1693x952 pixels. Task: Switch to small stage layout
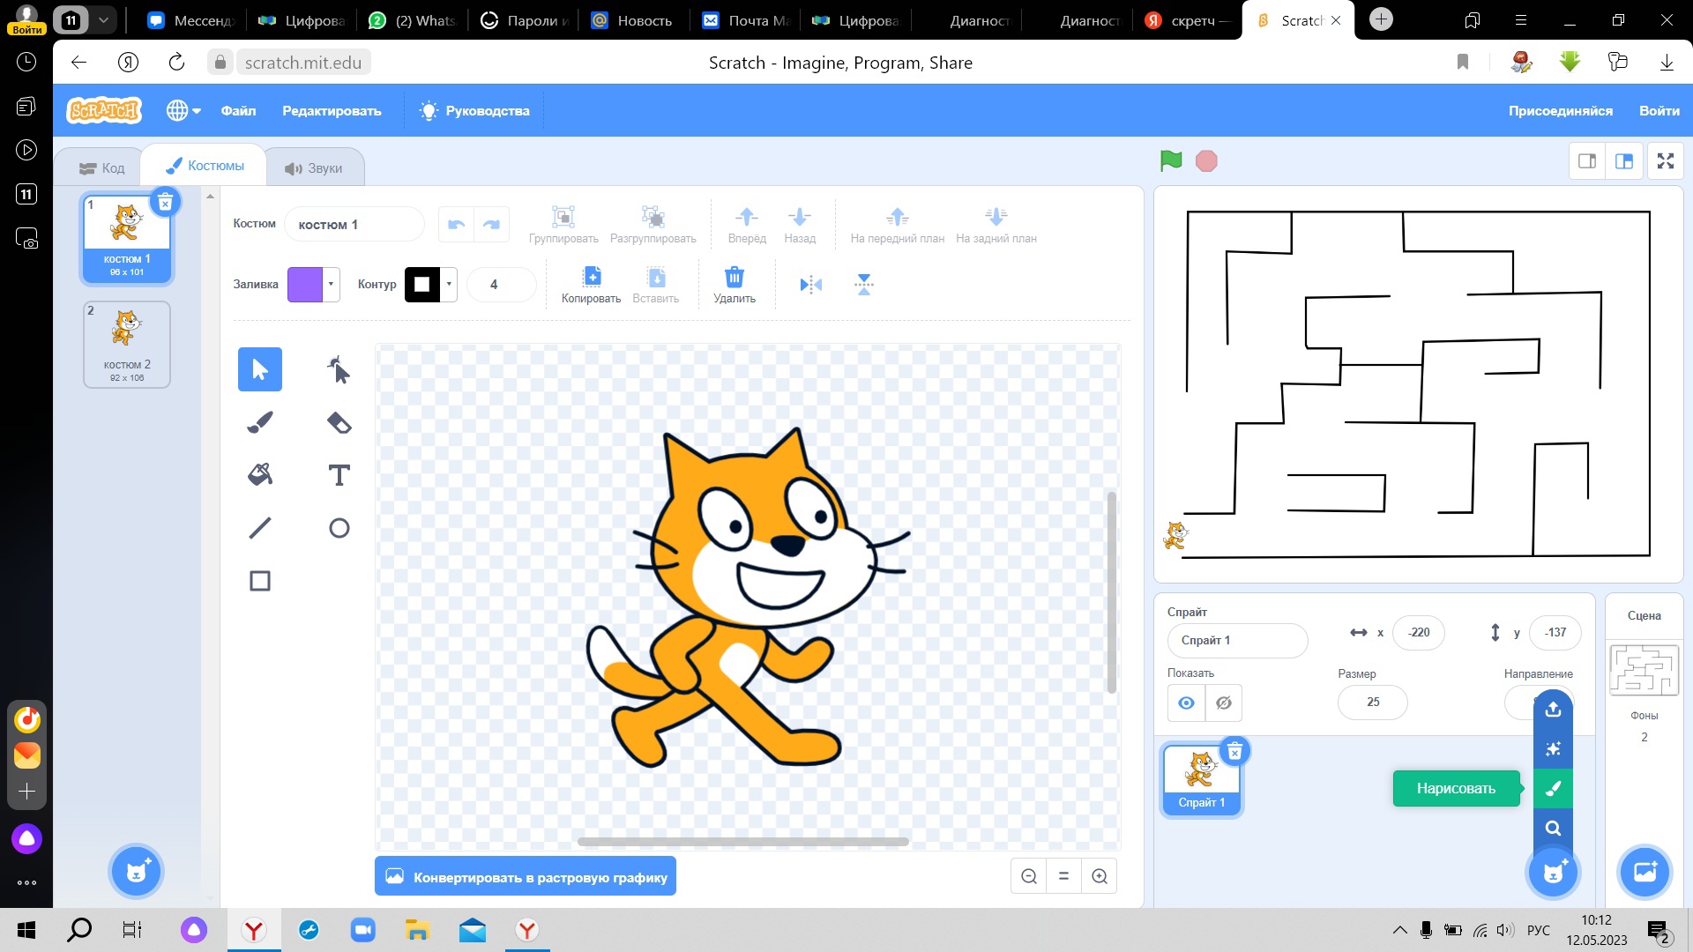point(1587,161)
